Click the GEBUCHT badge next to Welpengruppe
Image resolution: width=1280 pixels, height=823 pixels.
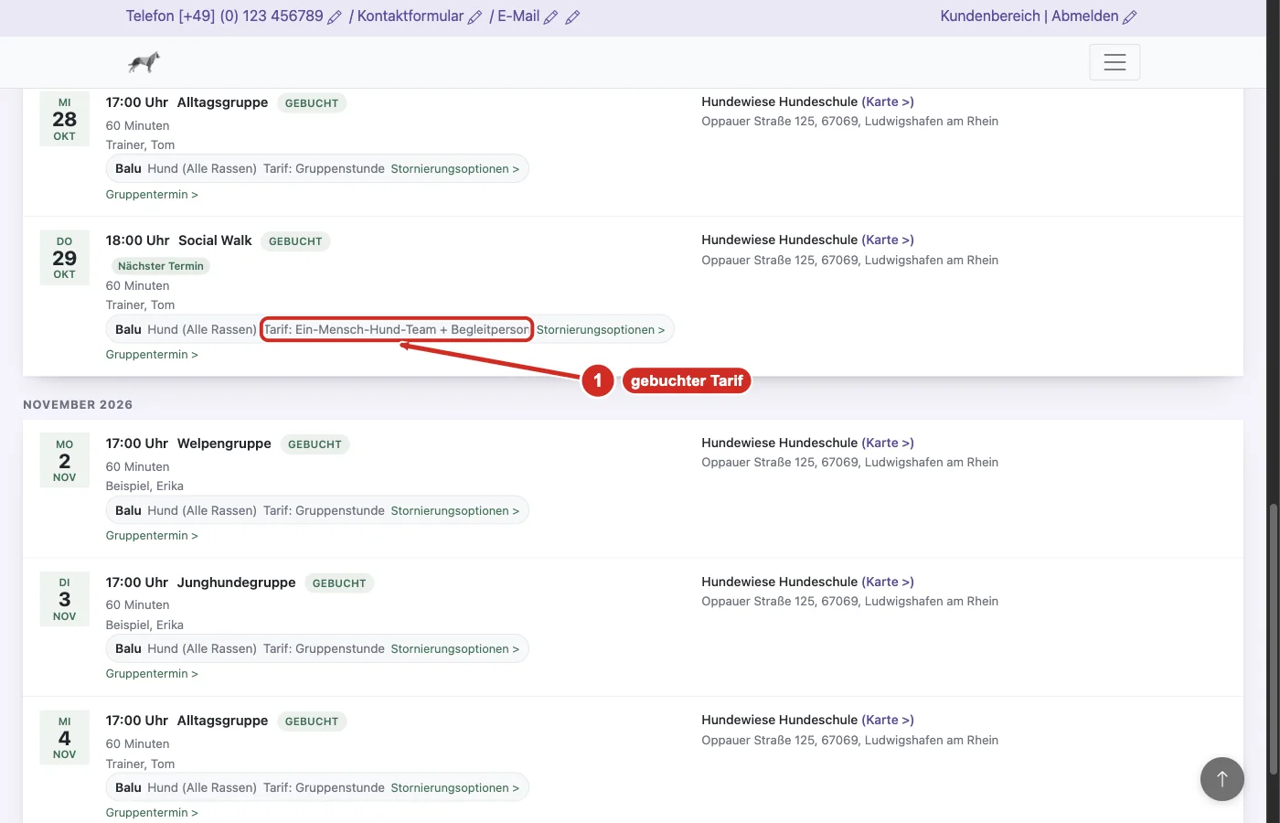pyautogui.click(x=315, y=444)
